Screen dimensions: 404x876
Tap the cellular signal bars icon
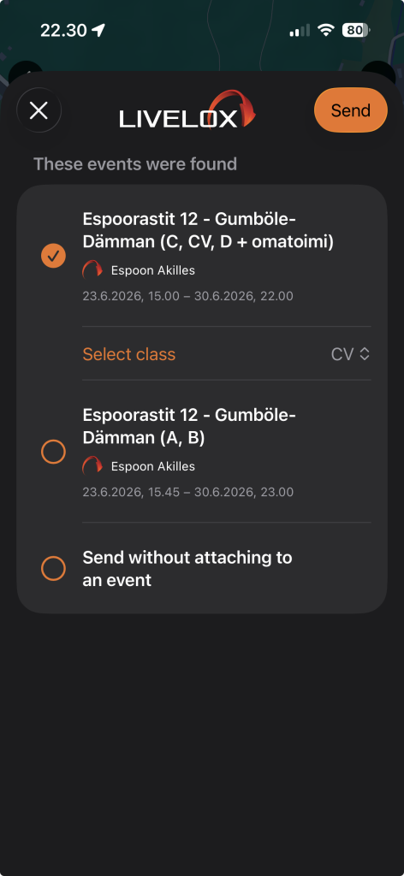tap(300, 31)
